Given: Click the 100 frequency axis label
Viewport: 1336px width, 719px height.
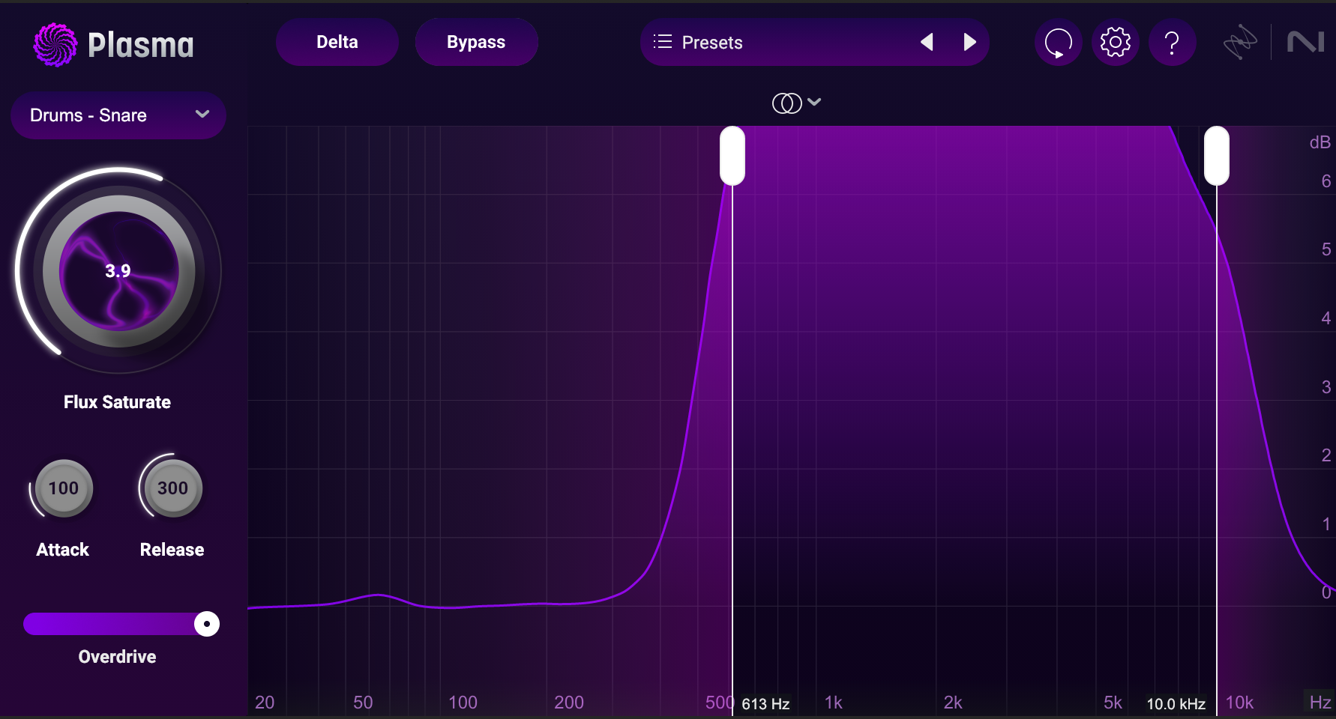Looking at the screenshot, I should click(x=463, y=703).
